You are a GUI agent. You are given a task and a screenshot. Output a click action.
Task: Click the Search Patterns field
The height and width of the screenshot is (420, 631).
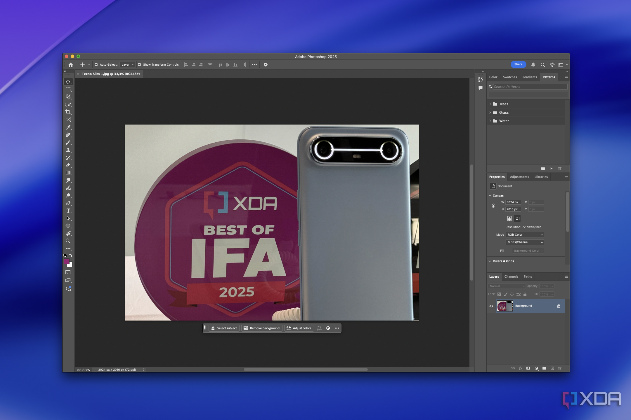pyautogui.click(x=530, y=87)
